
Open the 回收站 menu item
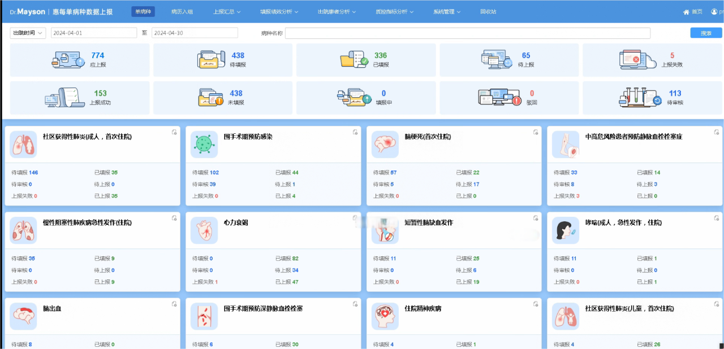point(488,11)
